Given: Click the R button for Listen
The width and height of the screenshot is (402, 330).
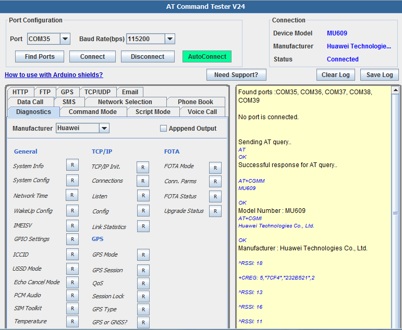Looking at the screenshot, I should 143,196.
